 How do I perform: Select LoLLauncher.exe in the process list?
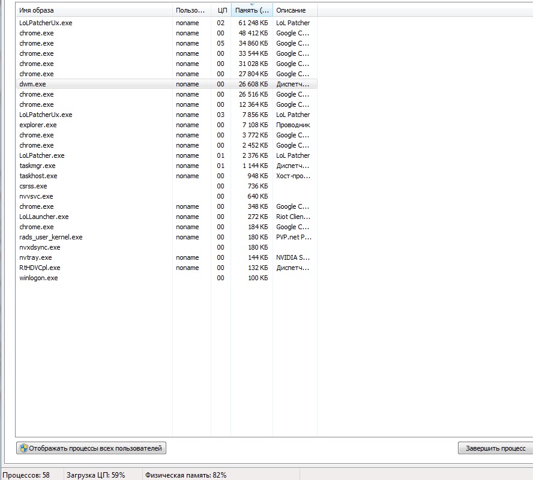click(x=44, y=217)
